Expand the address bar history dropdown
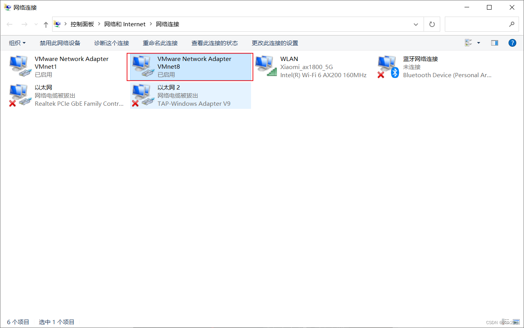The image size is (524, 328). click(x=416, y=24)
